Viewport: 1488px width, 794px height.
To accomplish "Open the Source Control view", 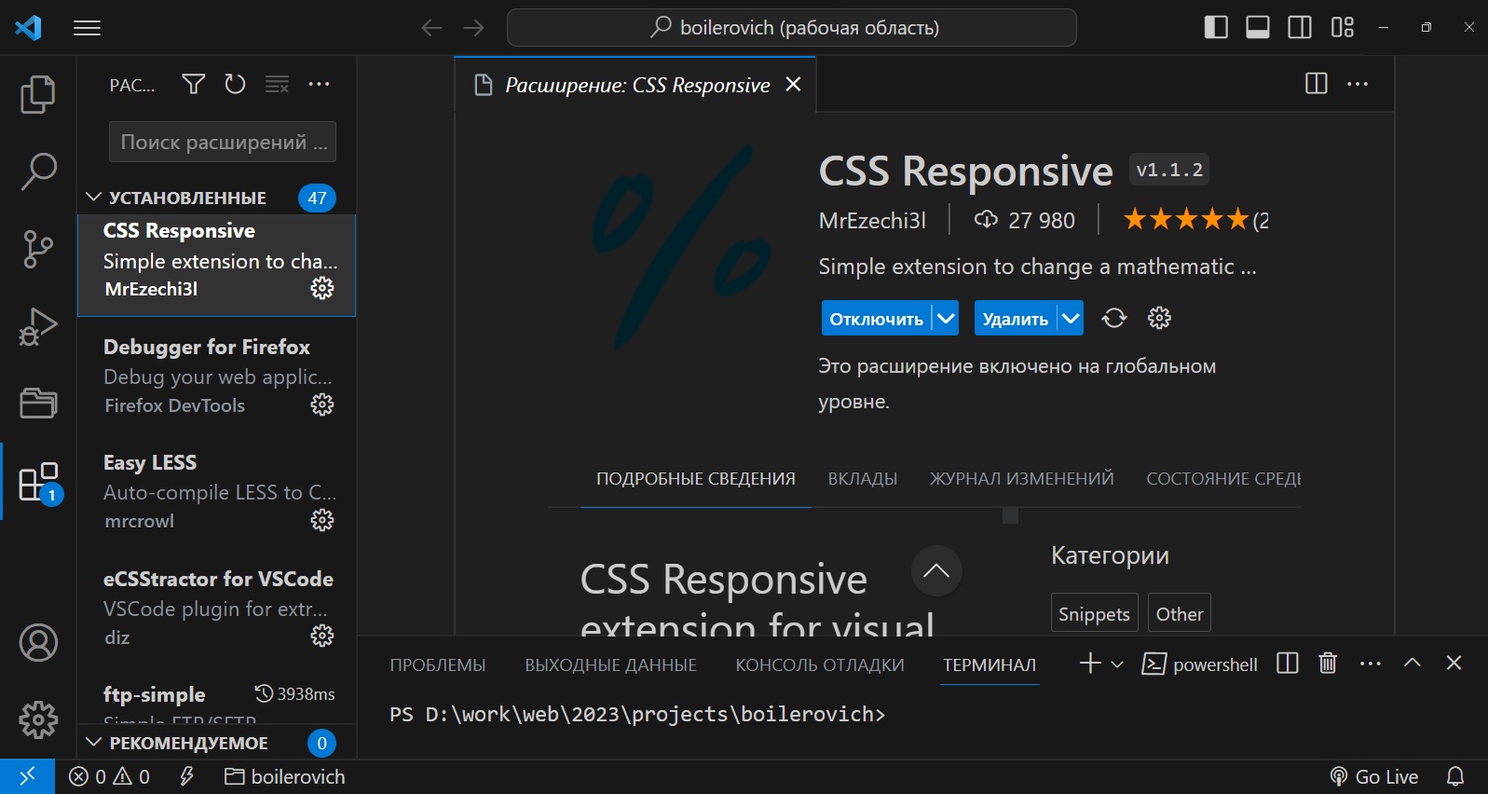I will [x=38, y=249].
